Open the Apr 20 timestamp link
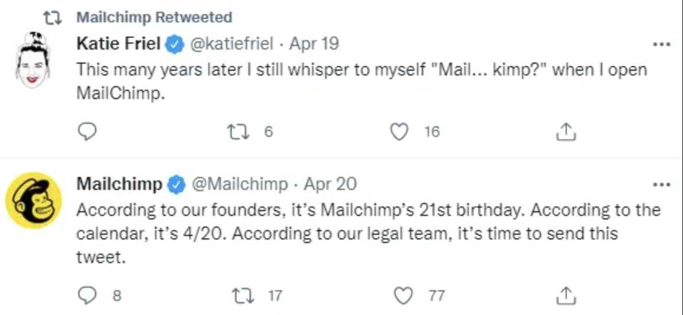683x315 pixels. click(330, 184)
